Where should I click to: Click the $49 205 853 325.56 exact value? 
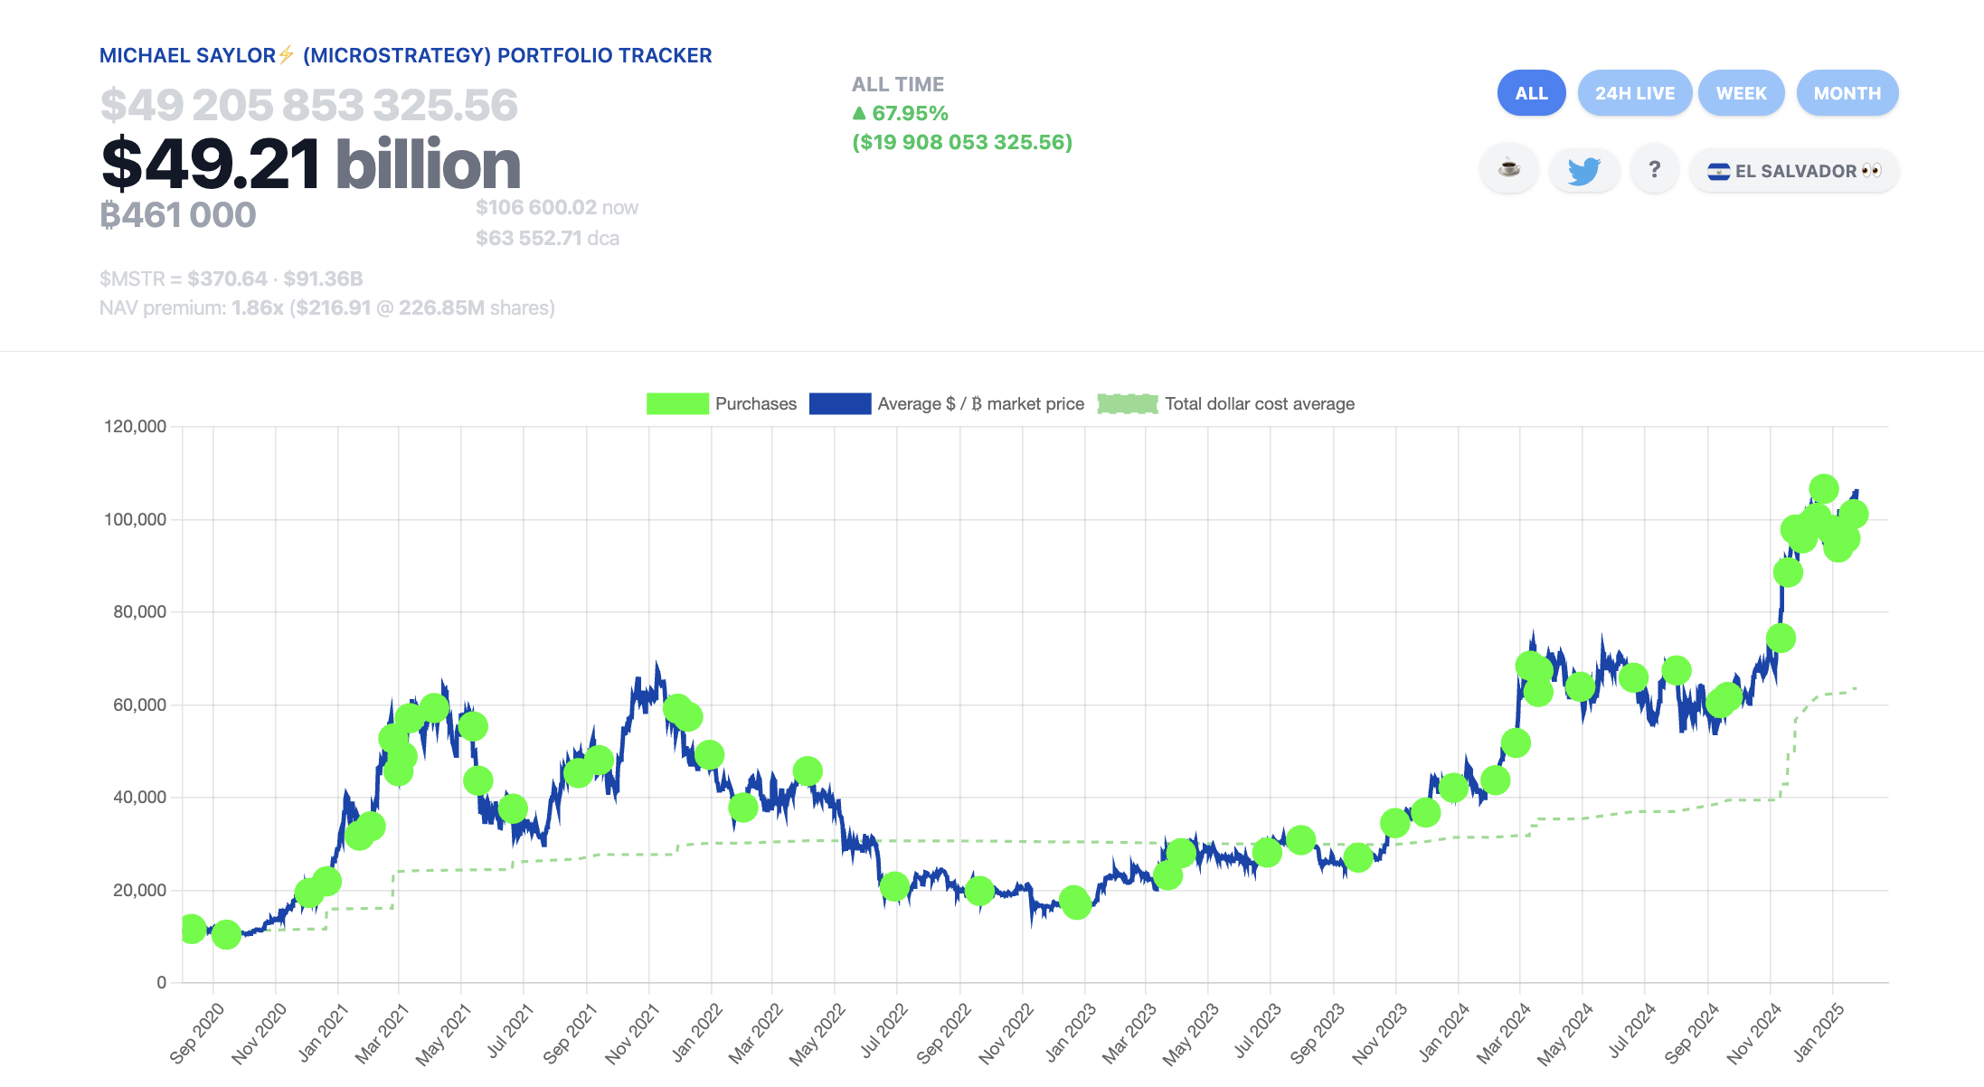click(x=308, y=105)
